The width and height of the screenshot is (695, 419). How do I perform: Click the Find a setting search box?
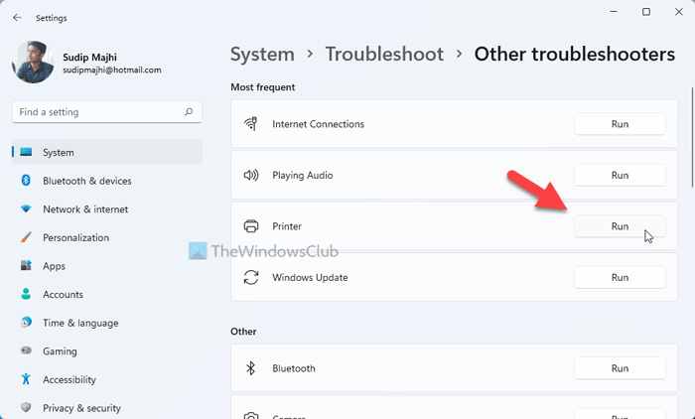tap(107, 112)
